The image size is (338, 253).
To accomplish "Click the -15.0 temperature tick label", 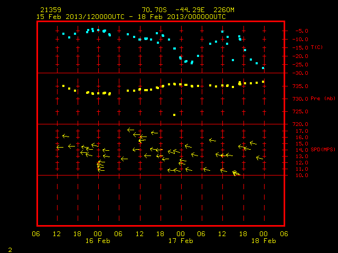I will click(301, 48).
